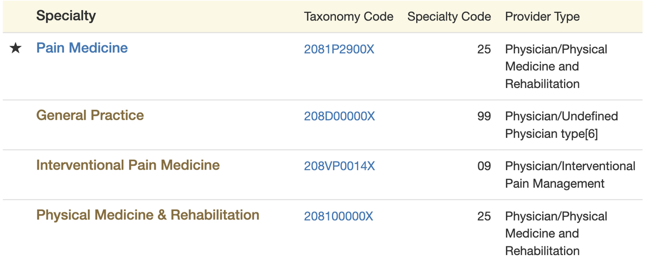Click Physician/Interventional Pain Management text
Image resolution: width=646 pixels, height=264 pixels.
(570, 175)
